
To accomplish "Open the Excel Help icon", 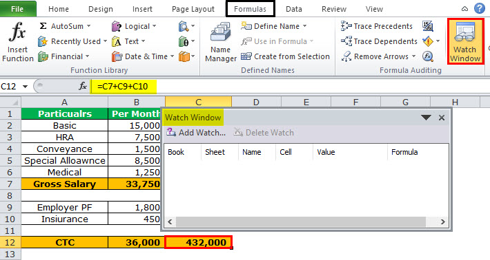I will tap(480, 9).
